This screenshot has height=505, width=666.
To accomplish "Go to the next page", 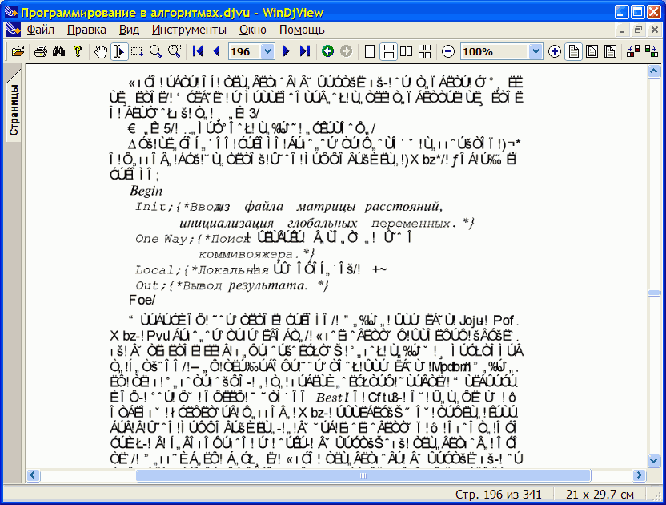I will (x=287, y=51).
